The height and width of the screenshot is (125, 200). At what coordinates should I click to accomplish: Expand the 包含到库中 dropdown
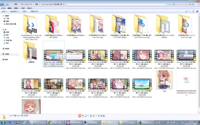pyautogui.click(x=14, y=11)
